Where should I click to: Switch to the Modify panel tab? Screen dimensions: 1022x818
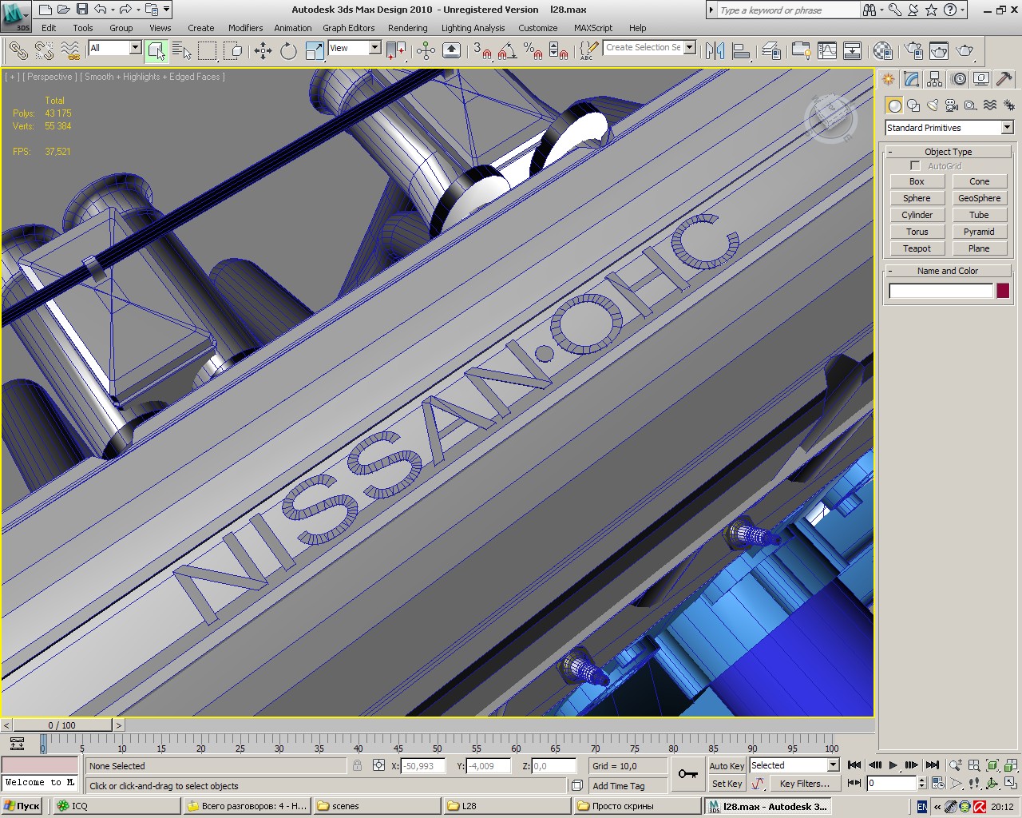(x=912, y=79)
